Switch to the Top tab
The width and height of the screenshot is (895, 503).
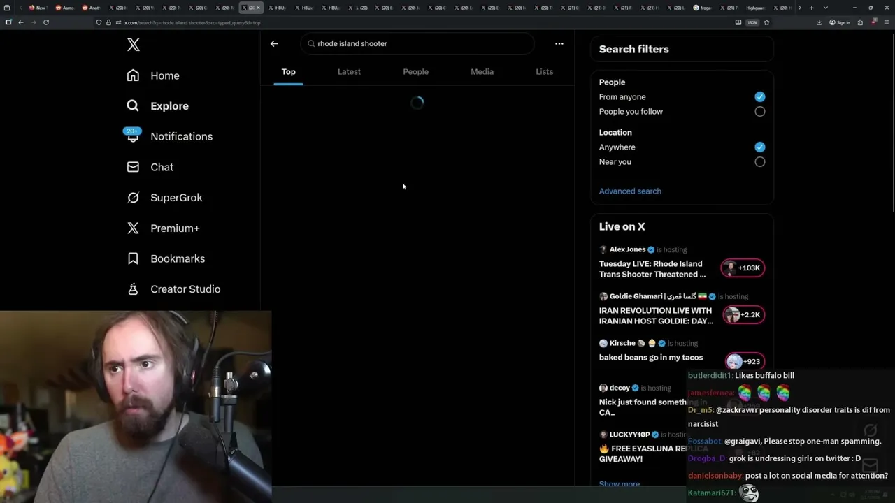coord(289,72)
